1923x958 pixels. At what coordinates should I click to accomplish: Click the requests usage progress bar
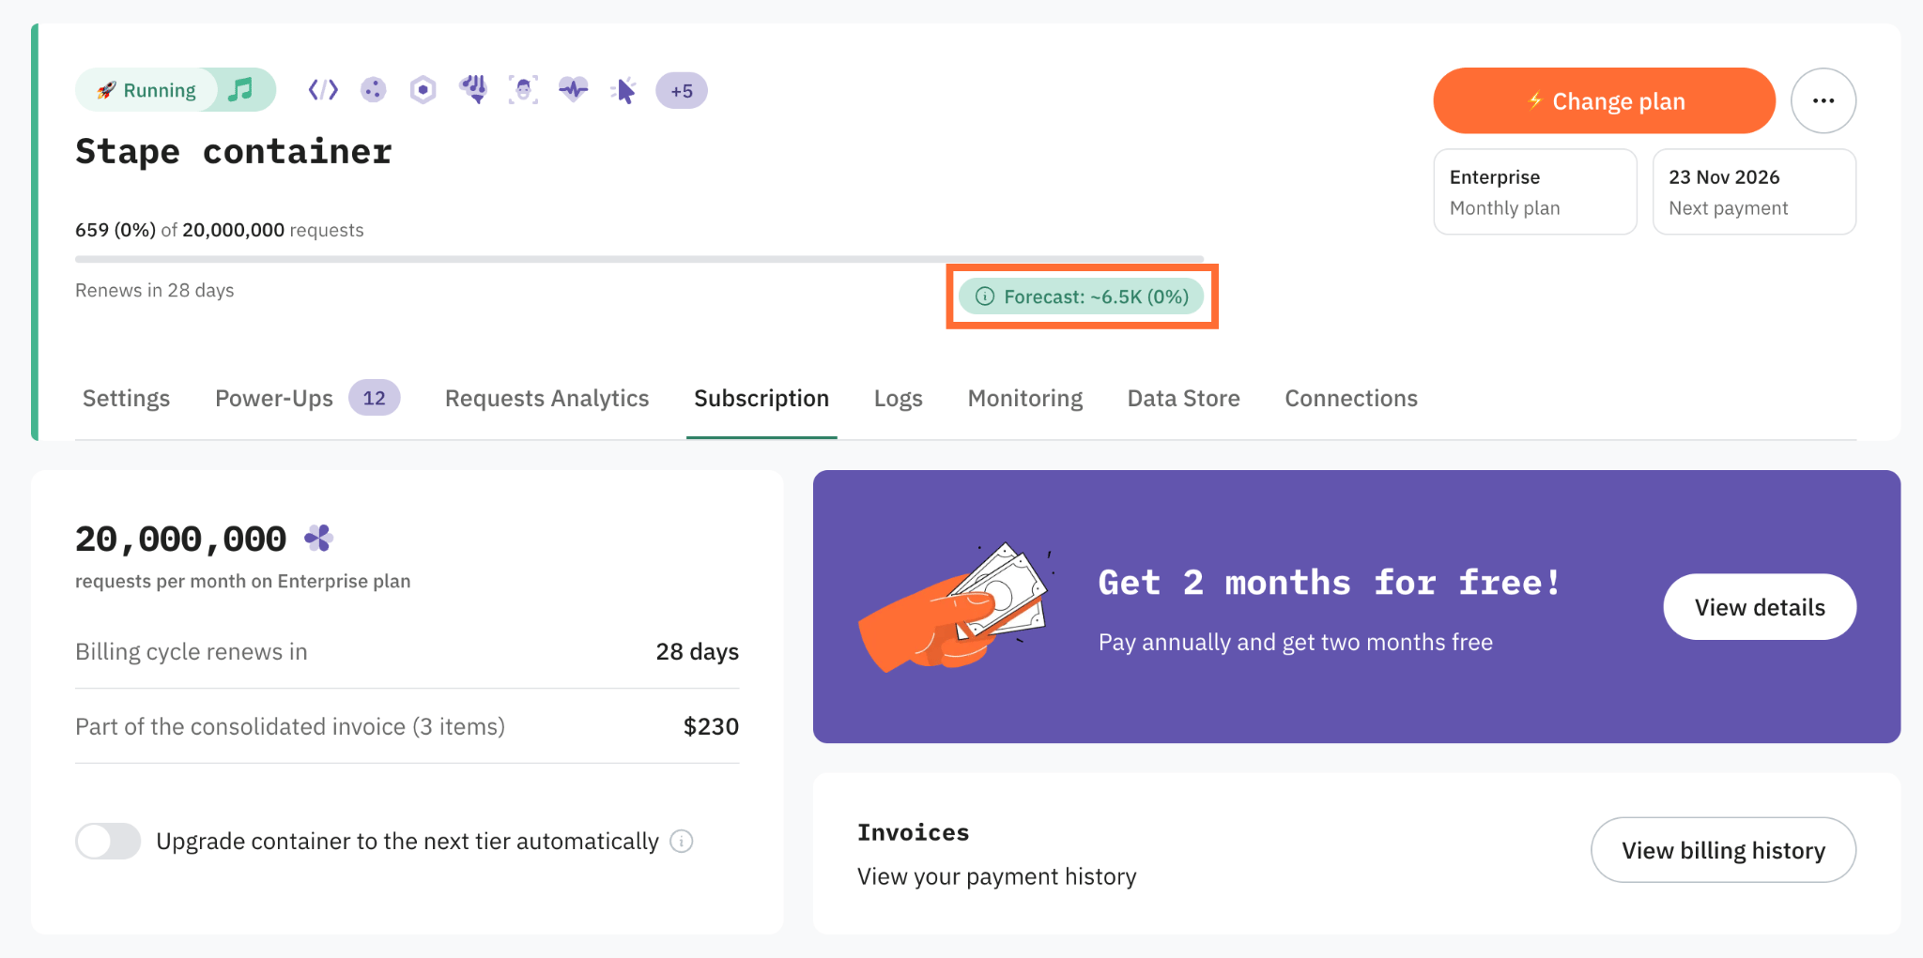click(x=639, y=259)
